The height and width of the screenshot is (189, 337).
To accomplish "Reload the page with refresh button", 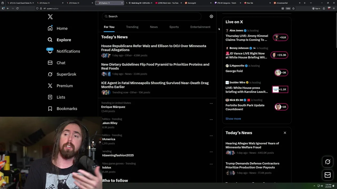I will tap(17, 8).
